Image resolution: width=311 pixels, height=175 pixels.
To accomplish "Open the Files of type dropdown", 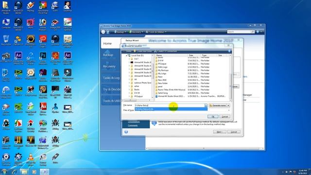I will 229,110.
